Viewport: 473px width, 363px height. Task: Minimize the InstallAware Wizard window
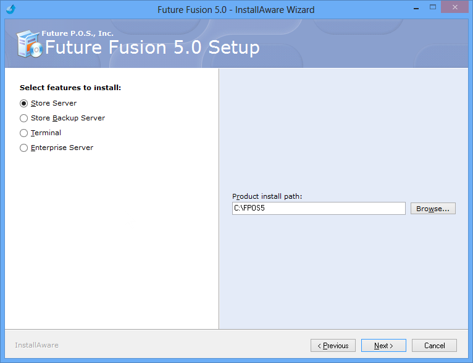[x=416, y=8]
